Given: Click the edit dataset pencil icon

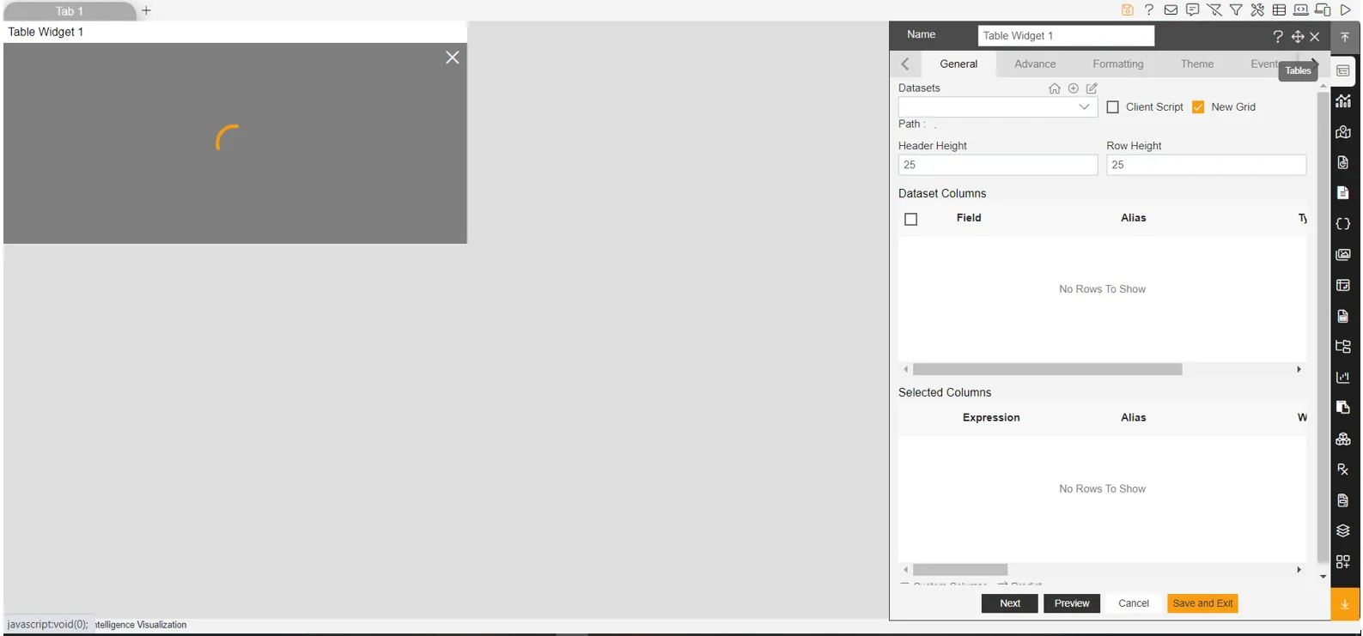Looking at the screenshot, I should coord(1092,88).
